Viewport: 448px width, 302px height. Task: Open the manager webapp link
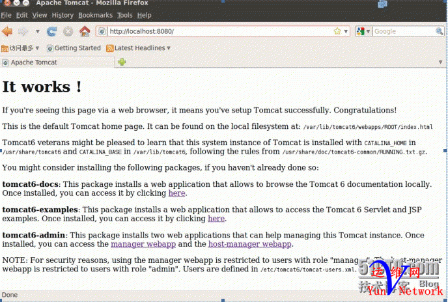(x=143, y=244)
